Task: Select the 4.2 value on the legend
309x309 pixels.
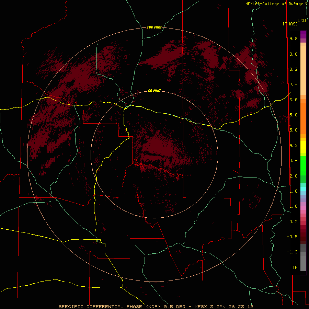Action: pyautogui.click(x=294, y=146)
